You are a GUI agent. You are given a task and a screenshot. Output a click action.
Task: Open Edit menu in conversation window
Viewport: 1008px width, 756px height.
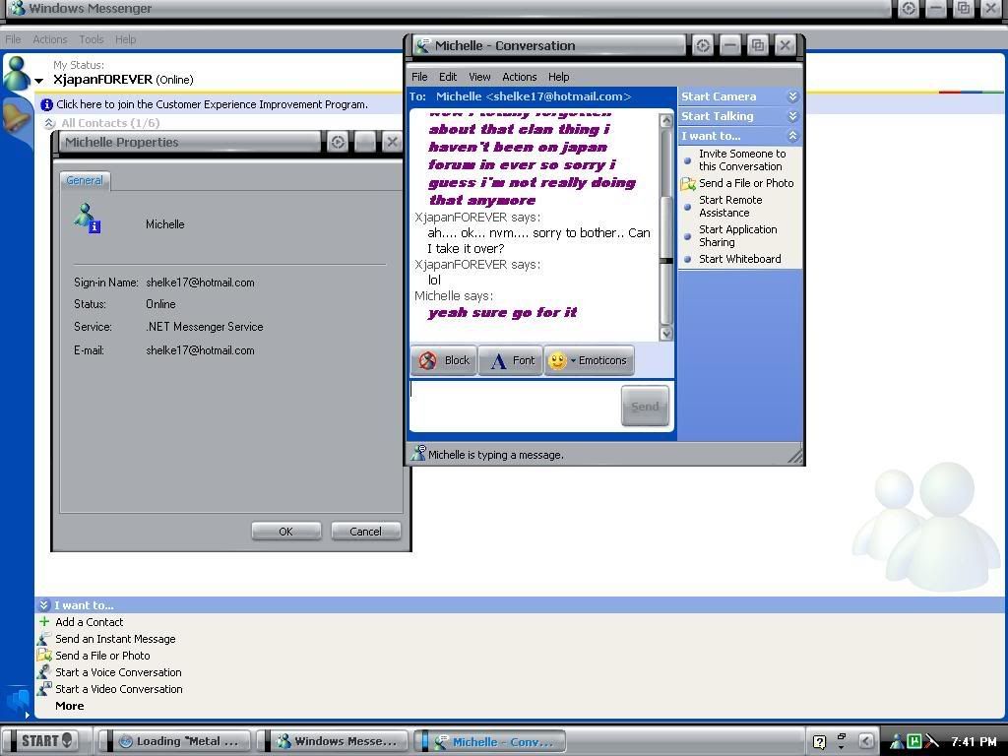point(448,77)
